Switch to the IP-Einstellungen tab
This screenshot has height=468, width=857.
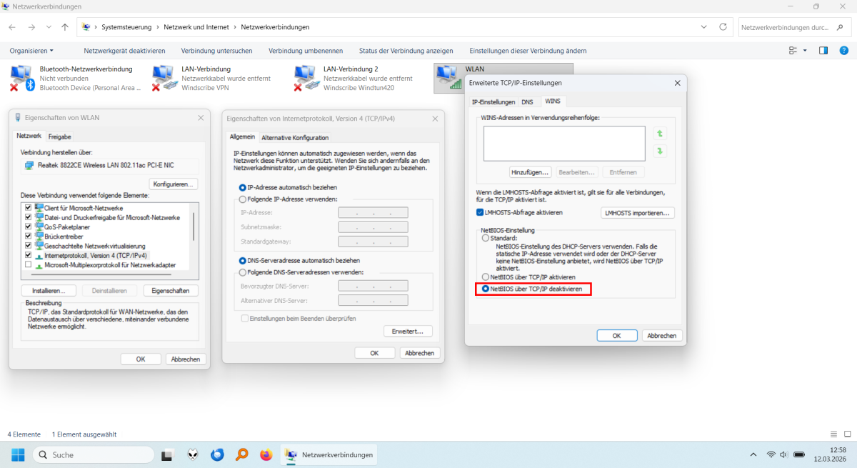pyautogui.click(x=493, y=102)
